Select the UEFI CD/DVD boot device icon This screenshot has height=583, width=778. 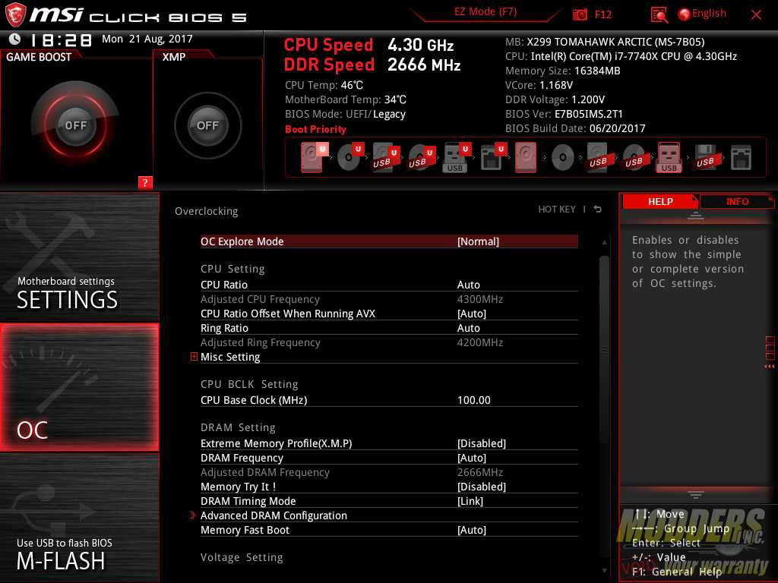tap(349, 157)
